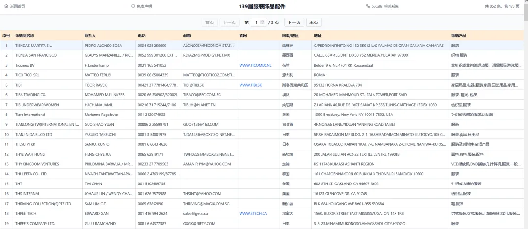Image resolution: width=528 pixels, height=229 pixels.
Task: Select the THREE-TECH buyer name
Action: (x=25, y=214)
